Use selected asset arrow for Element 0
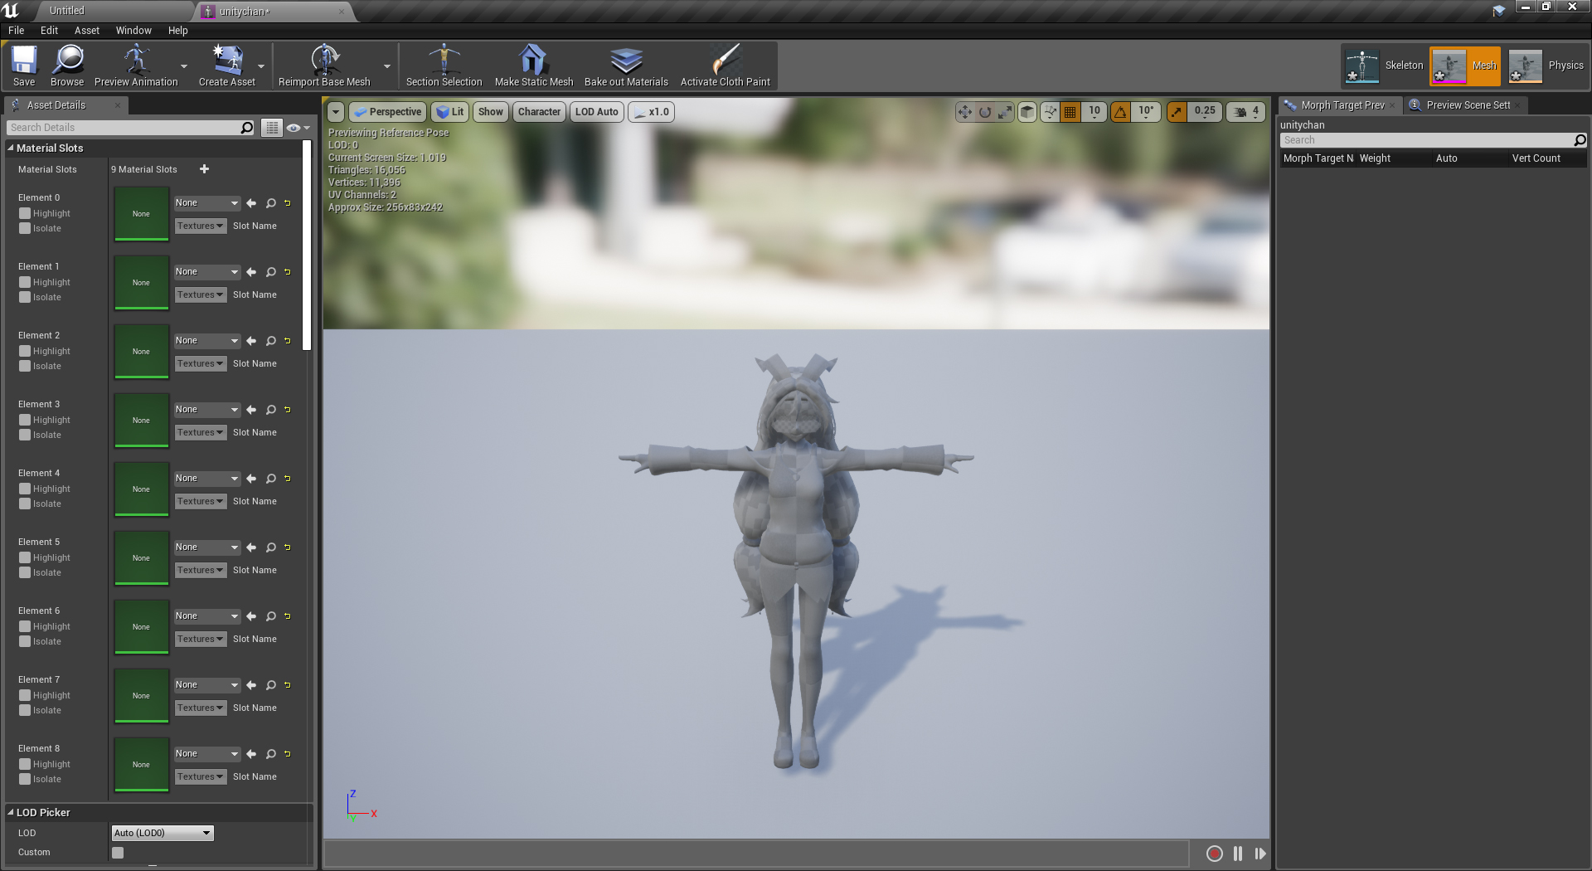 (x=251, y=203)
